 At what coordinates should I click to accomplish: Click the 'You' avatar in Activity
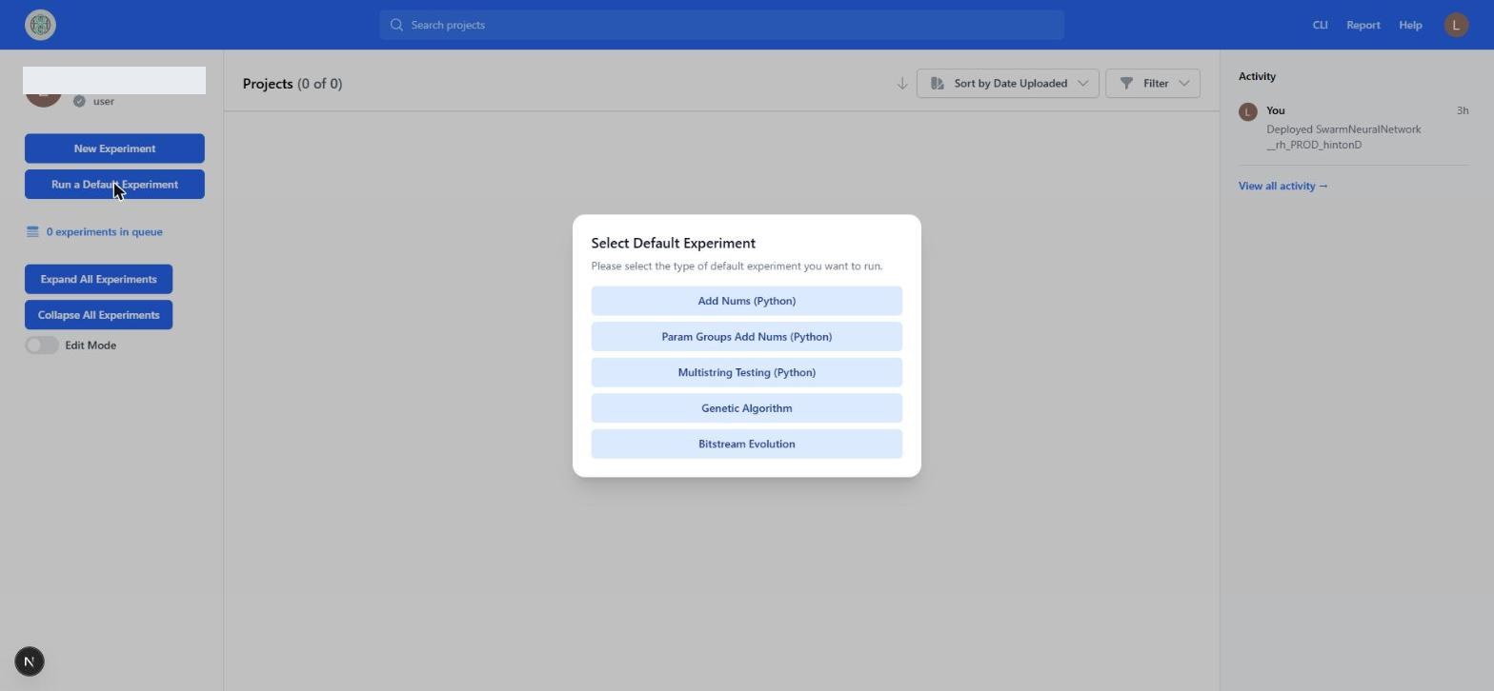pyautogui.click(x=1247, y=111)
